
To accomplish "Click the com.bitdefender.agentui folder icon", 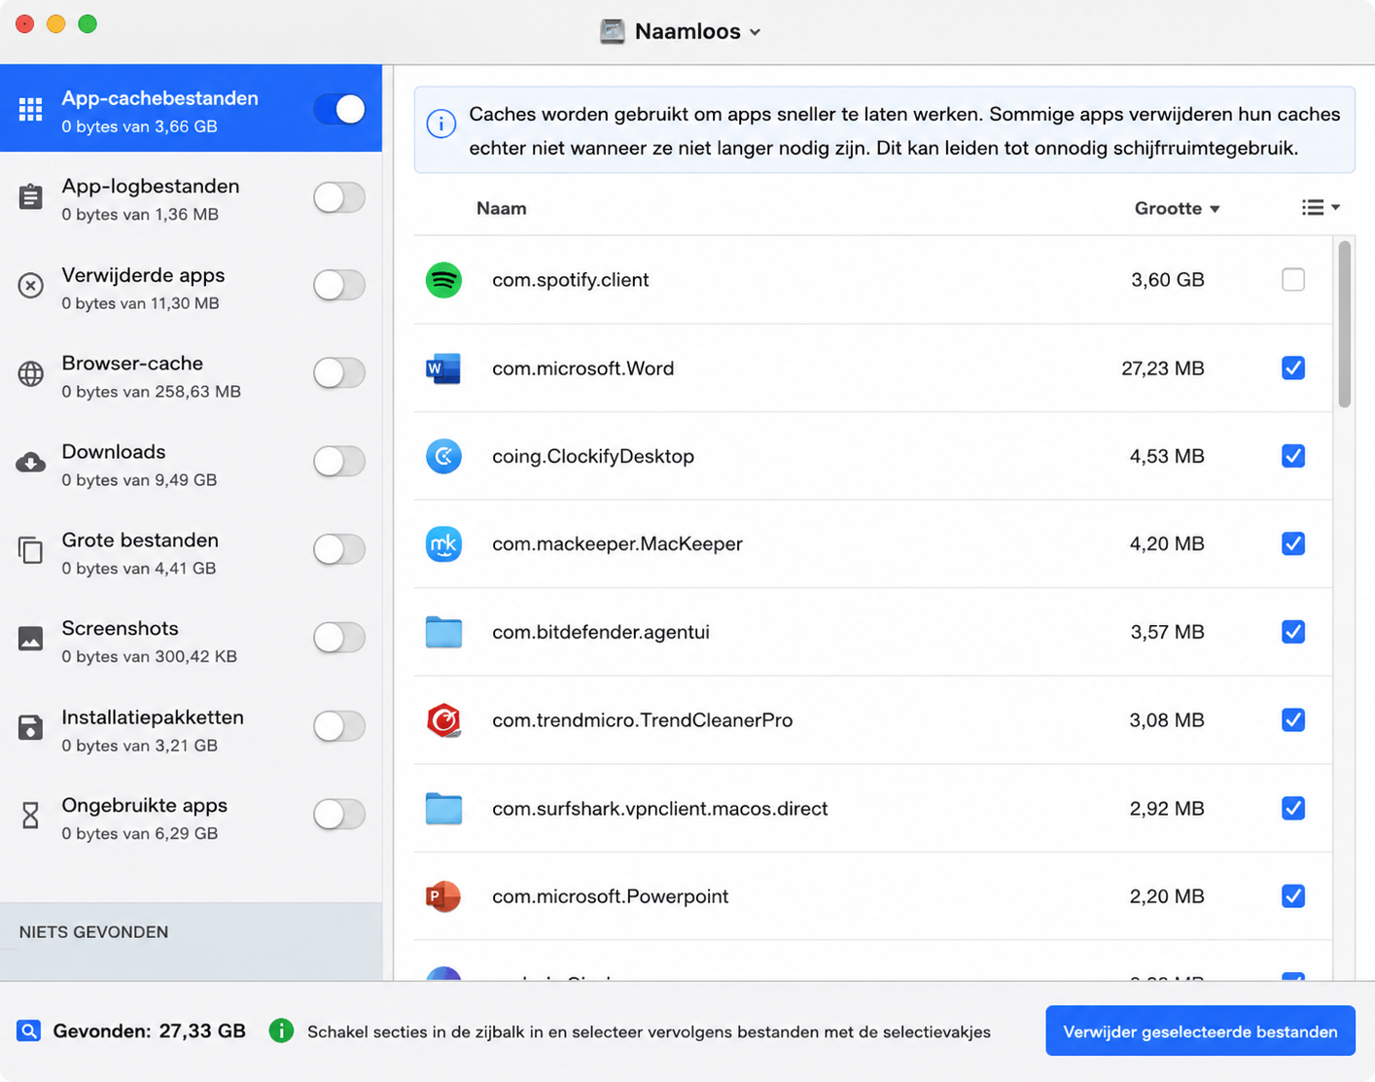I will point(443,632).
